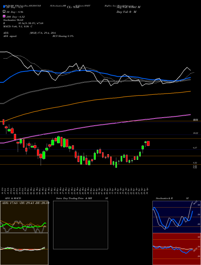Open the MACD histogram panel below ADX
201x265 pixels.
24,249
